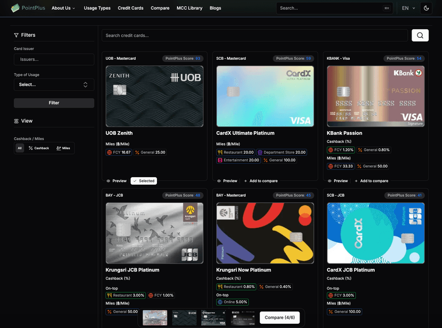Click the CardX JCB Platinum card image
The image size is (442, 328).
pos(376,233)
